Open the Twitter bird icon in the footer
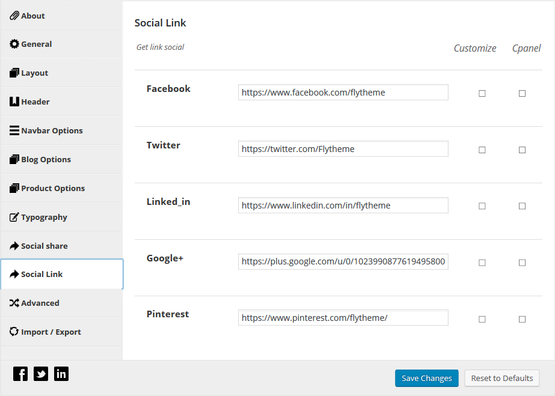555x396 pixels. (41, 374)
